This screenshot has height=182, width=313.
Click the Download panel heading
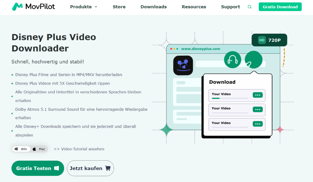click(222, 82)
